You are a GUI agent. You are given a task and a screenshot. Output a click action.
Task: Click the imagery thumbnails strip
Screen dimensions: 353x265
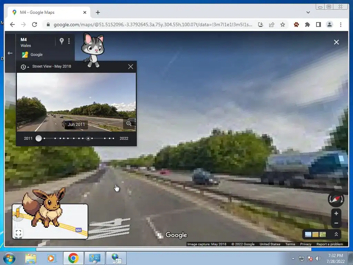[315, 234]
